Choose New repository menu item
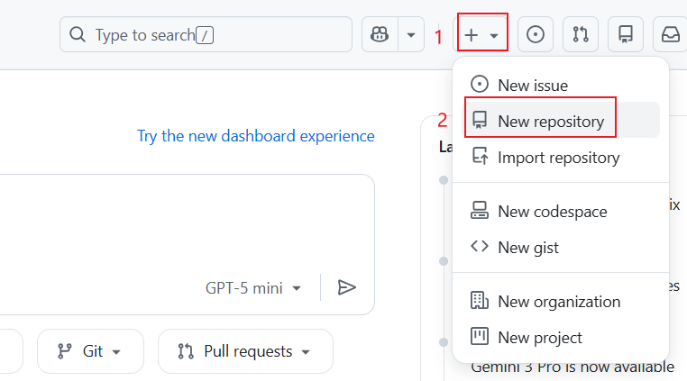687x381 pixels. tap(550, 121)
